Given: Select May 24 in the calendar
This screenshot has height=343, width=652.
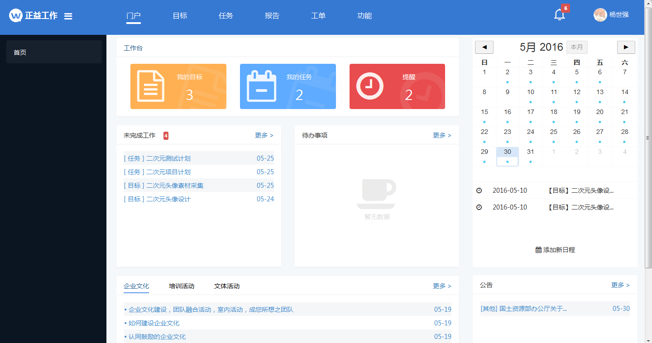Looking at the screenshot, I should [x=531, y=137].
